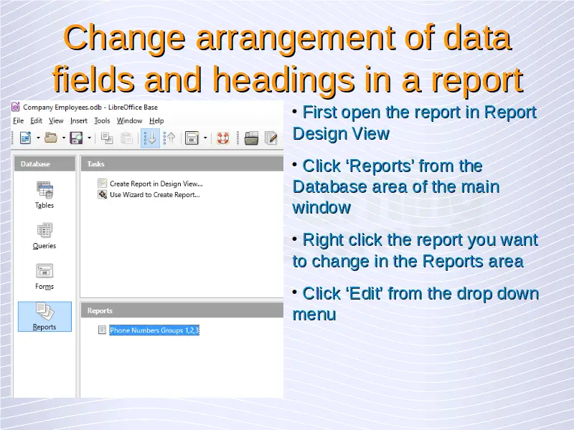Open the Form icon dropdown arrow
The image size is (574, 430).
[205, 138]
